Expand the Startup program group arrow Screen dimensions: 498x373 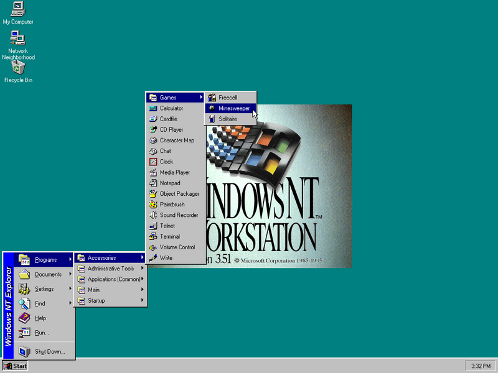click(x=143, y=300)
